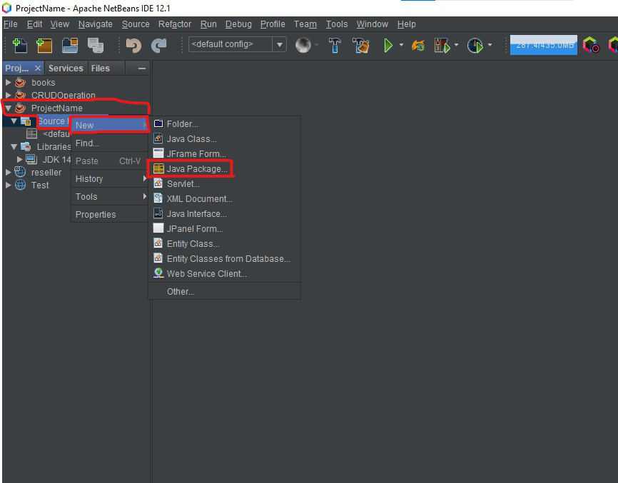
Task: Click the Undo arrow icon
Action: tap(133, 46)
